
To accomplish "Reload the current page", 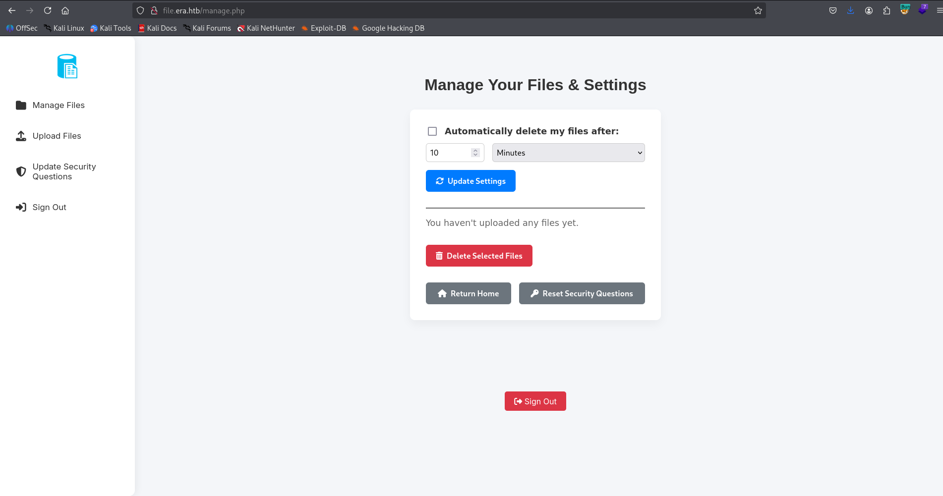I will tap(47, 10).
